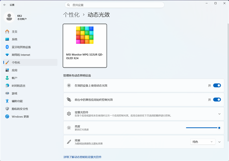This screenshot has width=229, height=161.
Task: Click the back arrow icon
Action: (x=5, y=5)
